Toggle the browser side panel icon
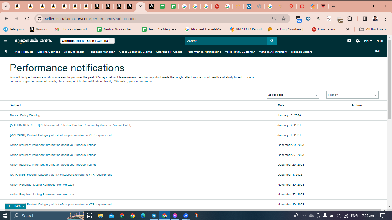 tap(365, 19)
